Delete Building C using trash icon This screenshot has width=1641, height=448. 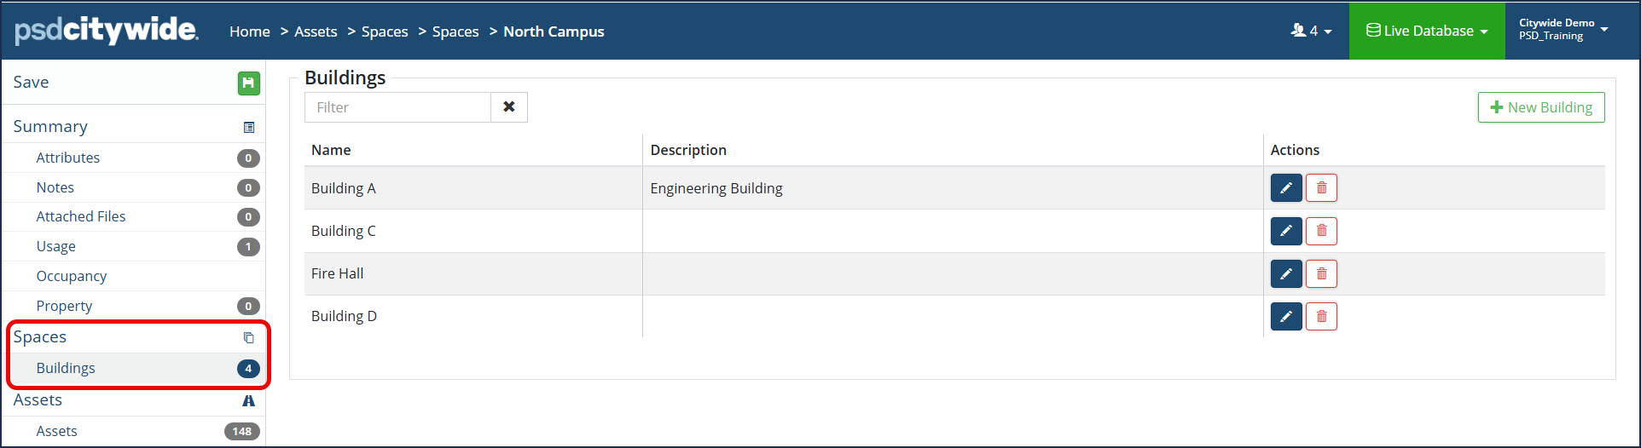click(1321, 231)
